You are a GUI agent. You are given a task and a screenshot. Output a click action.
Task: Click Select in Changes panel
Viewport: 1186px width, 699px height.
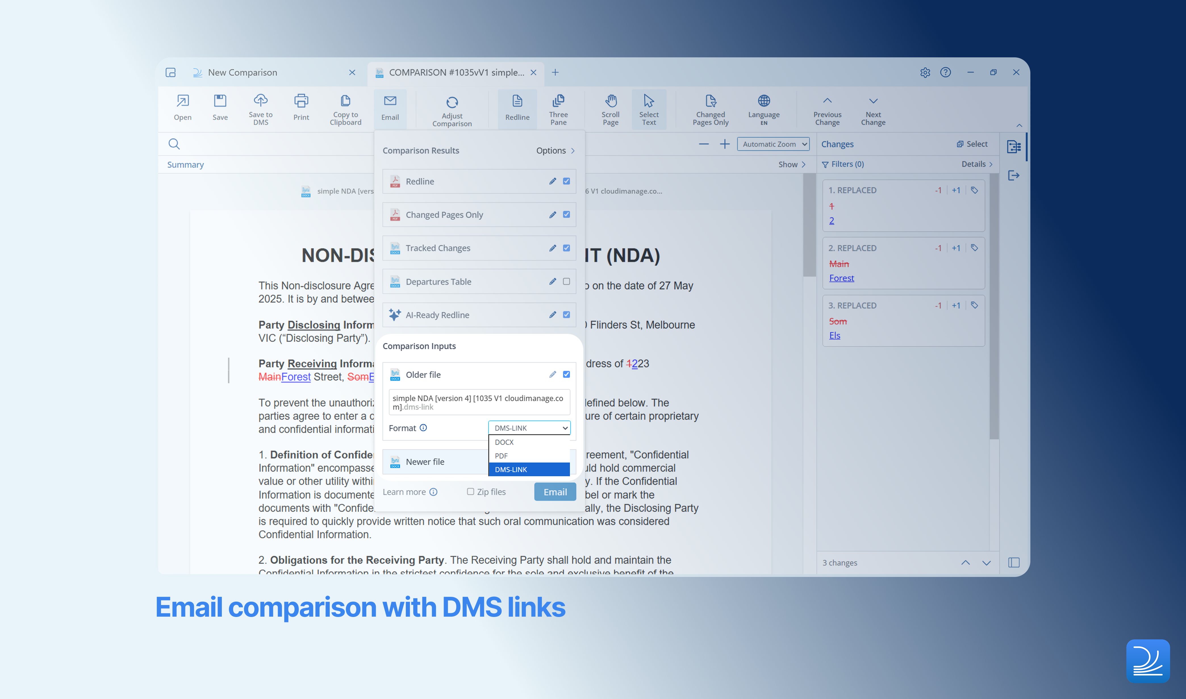tap(972, 144)
